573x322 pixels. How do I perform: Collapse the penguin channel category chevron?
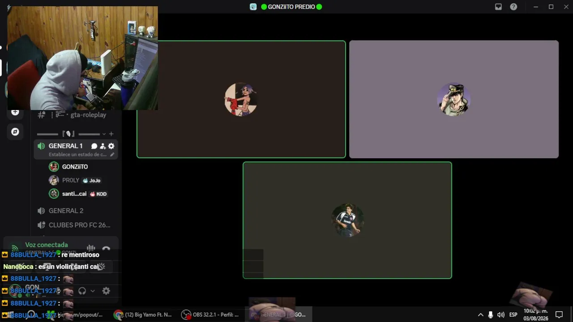[x=104, y=134]
